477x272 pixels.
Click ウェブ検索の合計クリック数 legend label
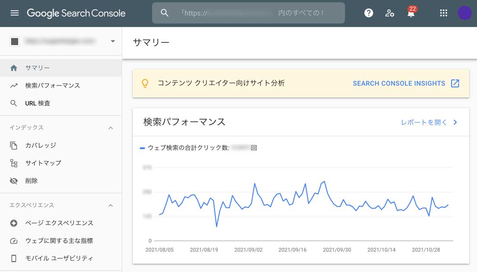(189, 148)
